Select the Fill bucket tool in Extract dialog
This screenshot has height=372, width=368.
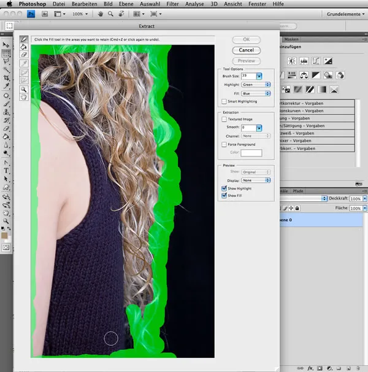(24, 47)
